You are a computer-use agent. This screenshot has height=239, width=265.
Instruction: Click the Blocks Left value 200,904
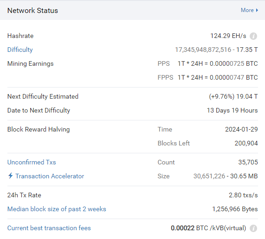click(246, 144)
